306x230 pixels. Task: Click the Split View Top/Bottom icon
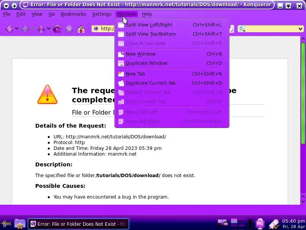121,34
